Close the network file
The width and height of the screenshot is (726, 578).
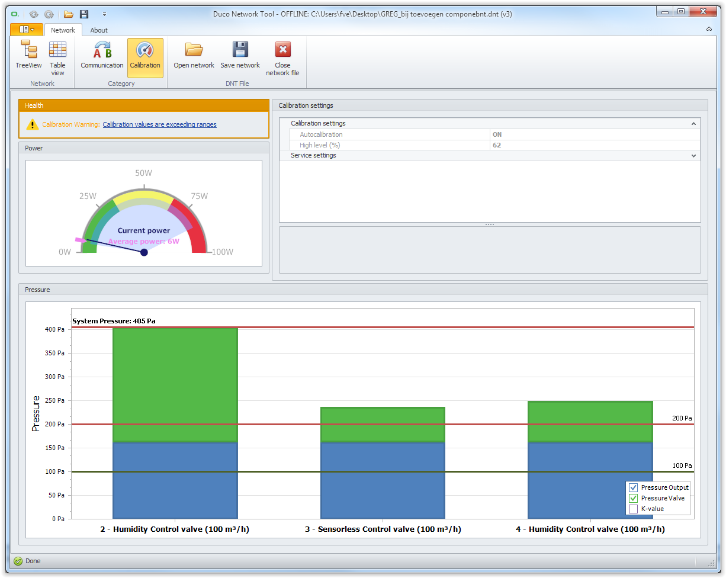(x=282, y=58)
